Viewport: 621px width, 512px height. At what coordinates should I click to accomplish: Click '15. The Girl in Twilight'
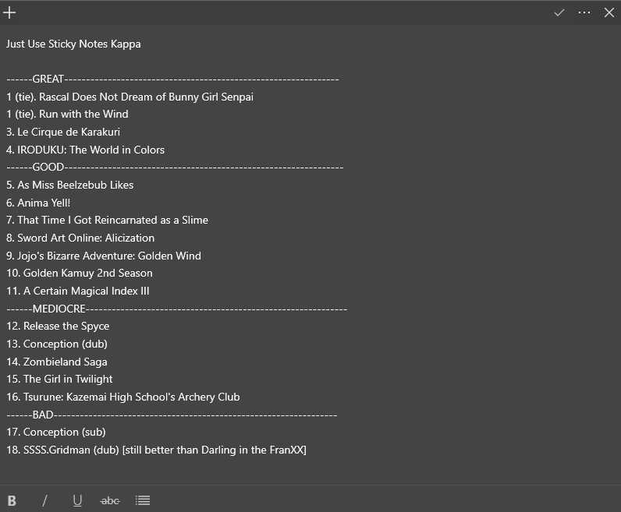tap(59, 380)
